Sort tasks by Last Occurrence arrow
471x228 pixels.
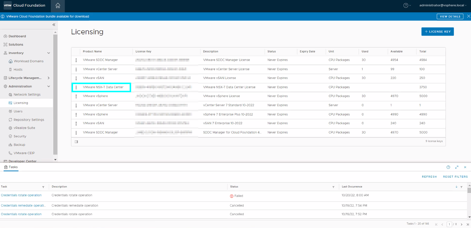[456, 187]
